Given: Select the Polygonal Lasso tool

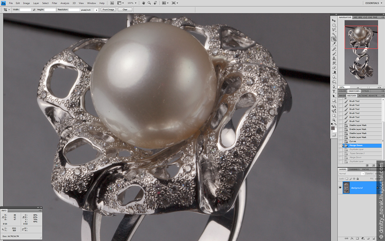Looking at the screenshot, I should 334,30.
